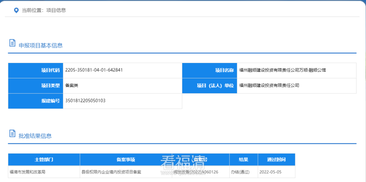Image resolution: width=366 pixels, height=182 pixels.
Task: Click the 项目名称 label cell
Action: [209, 70]
